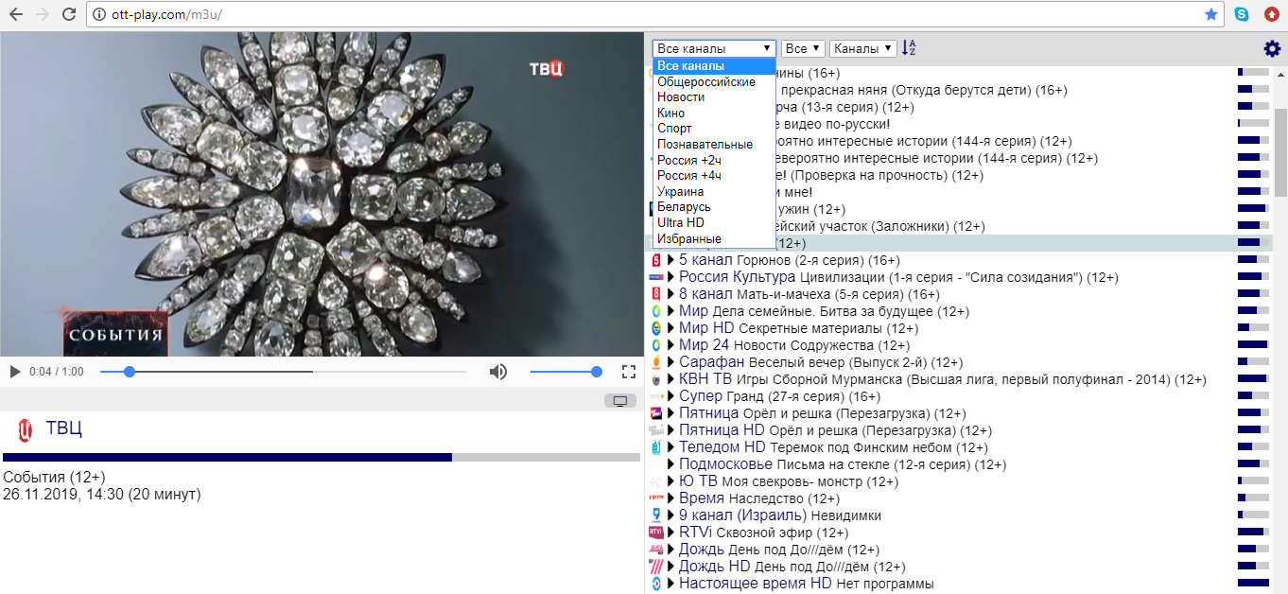Click the browser address bar
The image size is (1288, 594).
[x=643, y=14]
